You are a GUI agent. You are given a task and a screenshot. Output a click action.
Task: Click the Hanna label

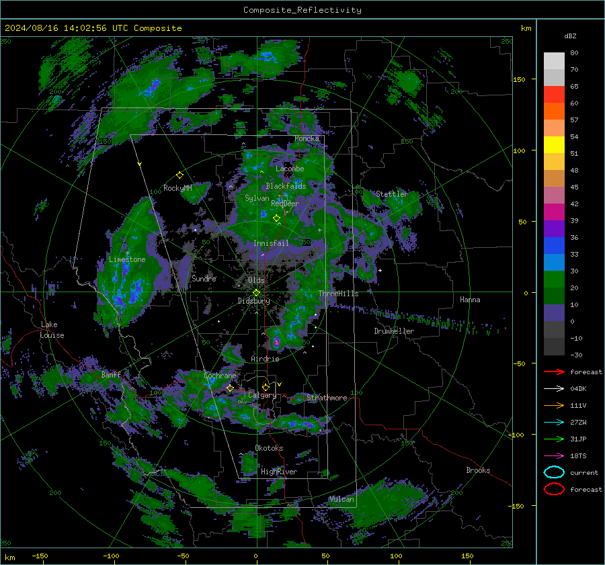tap(470, 300)
